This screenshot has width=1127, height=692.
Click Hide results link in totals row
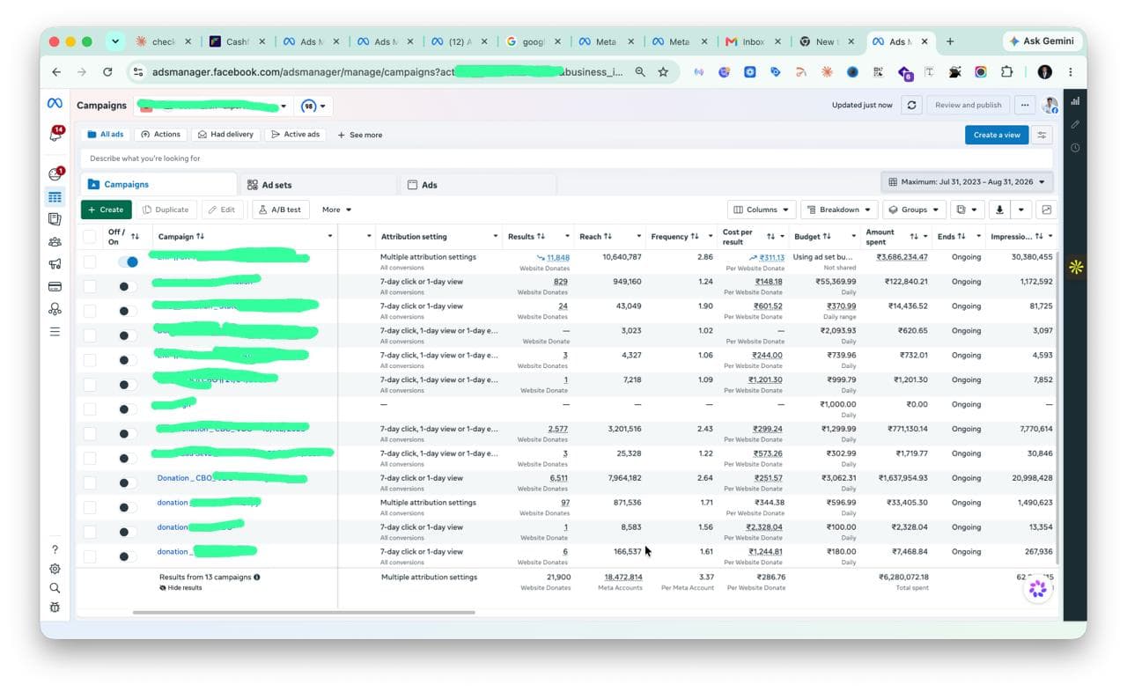[x=180, y=588]
